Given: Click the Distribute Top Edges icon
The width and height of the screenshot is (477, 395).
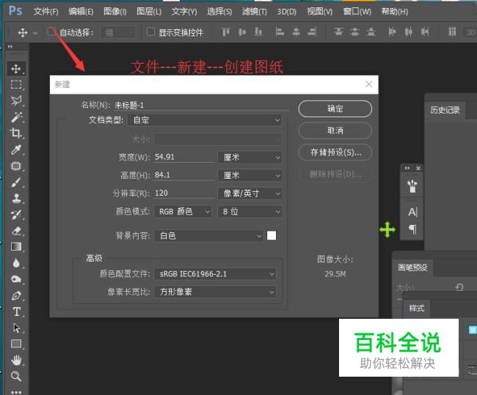Looking at the screenshot, I should click(338, 32).
